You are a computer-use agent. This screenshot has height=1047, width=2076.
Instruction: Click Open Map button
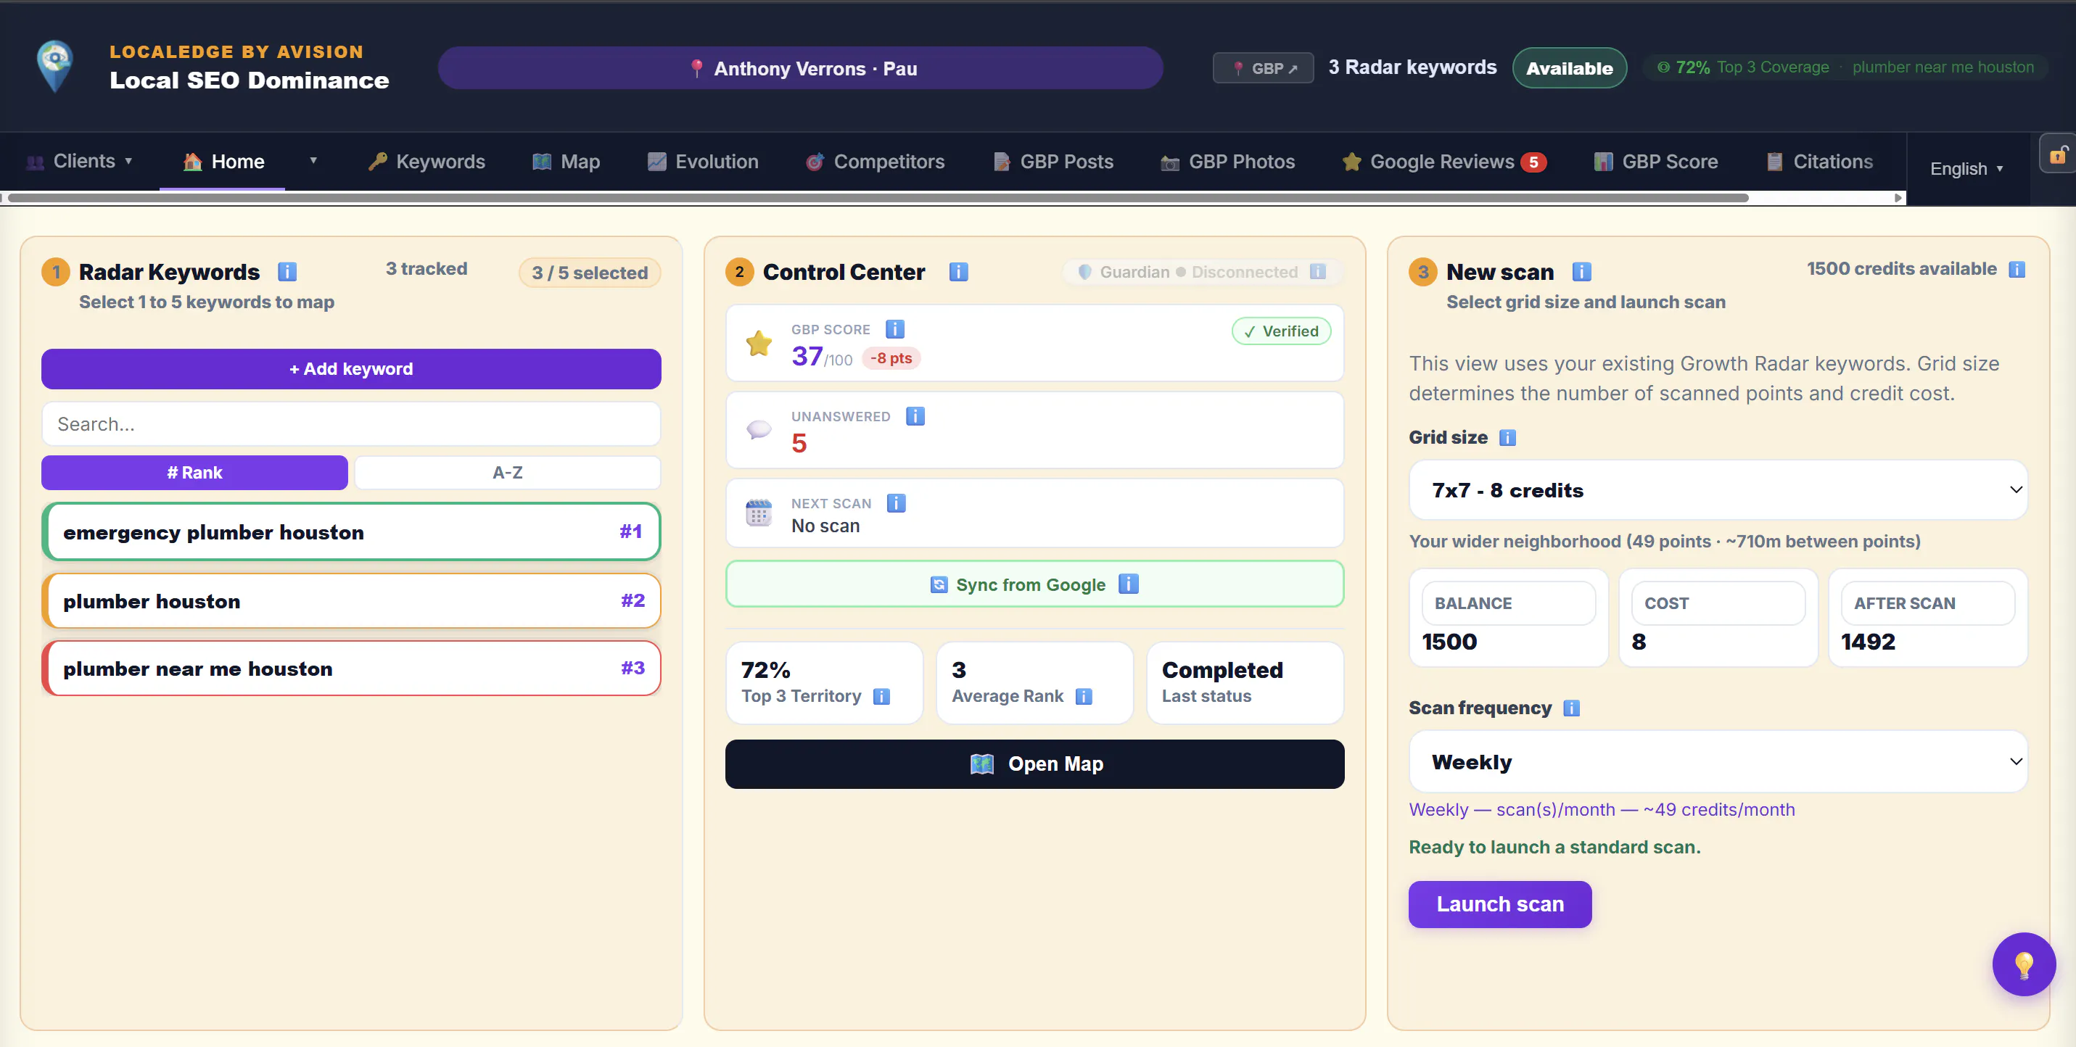click(x=1035, y=763)
